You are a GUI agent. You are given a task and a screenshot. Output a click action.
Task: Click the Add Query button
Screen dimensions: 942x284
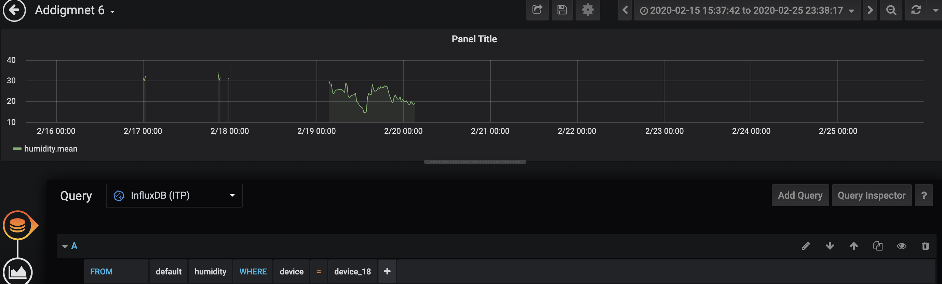click(x=800, y=195)
